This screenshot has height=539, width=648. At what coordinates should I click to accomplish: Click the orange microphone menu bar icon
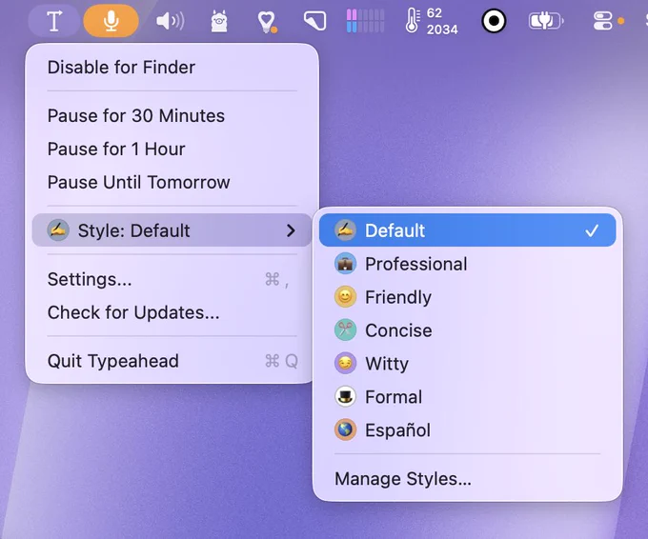[x=111, y=21]
